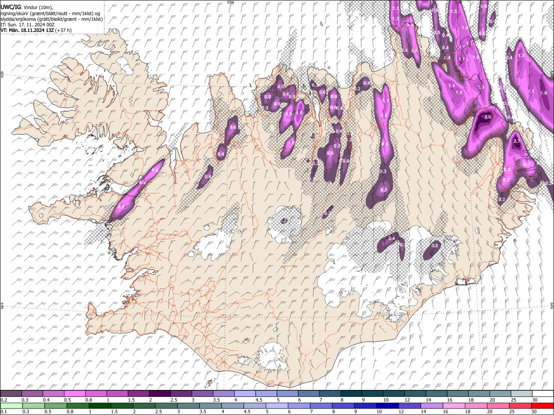Screen dimensions: 554x415
Task: Click the "64N" latitude label at right edge
Action: click(x=552, y=305)
